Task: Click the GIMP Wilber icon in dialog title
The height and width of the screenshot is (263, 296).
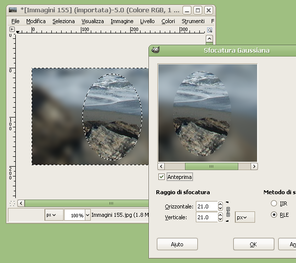Action: (x=155, y=50)
